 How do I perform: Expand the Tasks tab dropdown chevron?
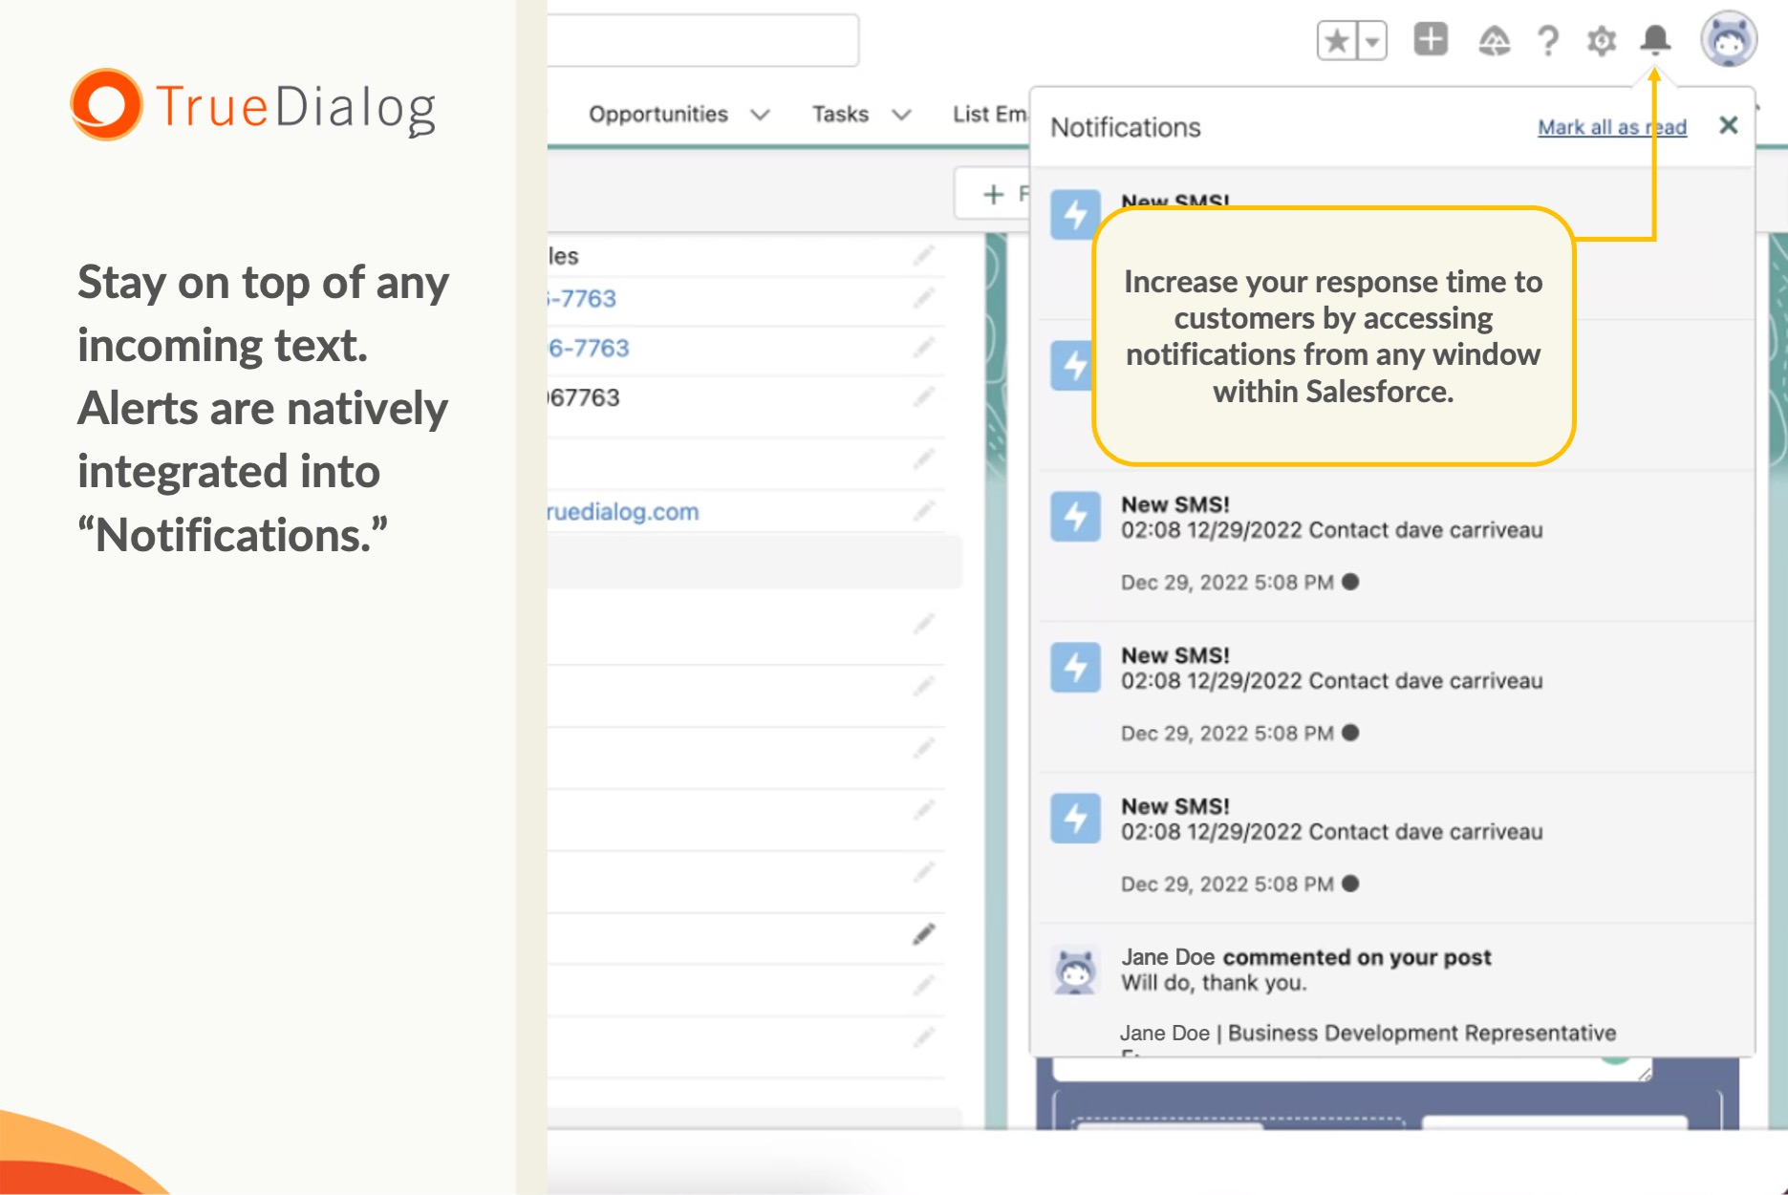pyautogui.click(x=901, y=115)
